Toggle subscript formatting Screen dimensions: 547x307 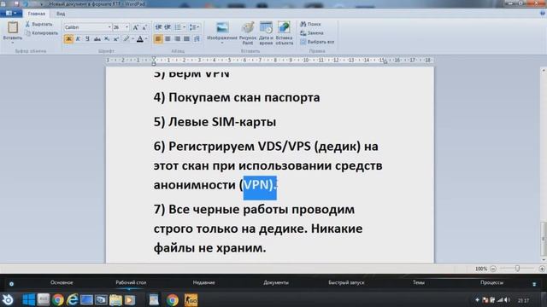coord(107,38)
